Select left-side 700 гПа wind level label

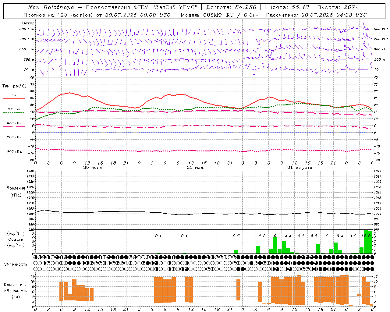(x=27, y=39)
